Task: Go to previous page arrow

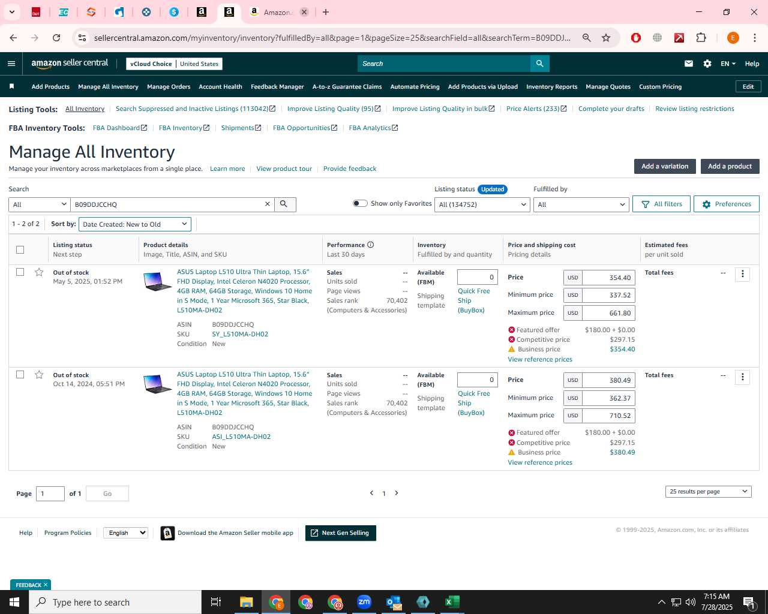Action: pyautogui.click(x=371, y=493)
